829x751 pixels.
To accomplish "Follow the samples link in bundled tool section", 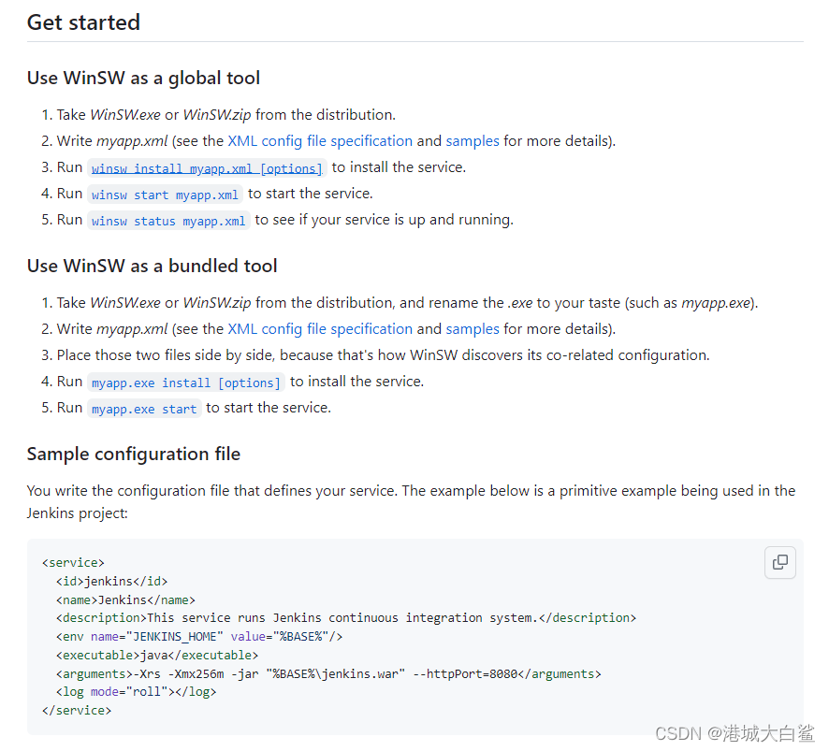I will pyautogui.click(x=473, y=329).
